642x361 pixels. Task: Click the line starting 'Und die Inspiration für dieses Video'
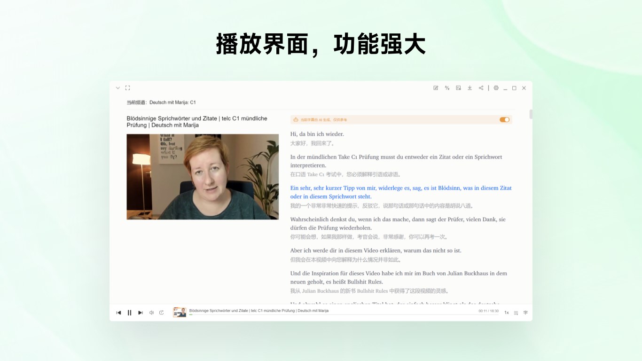coord(399,277)
